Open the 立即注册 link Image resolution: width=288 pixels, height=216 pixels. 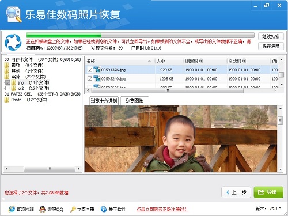coord(85,209)
